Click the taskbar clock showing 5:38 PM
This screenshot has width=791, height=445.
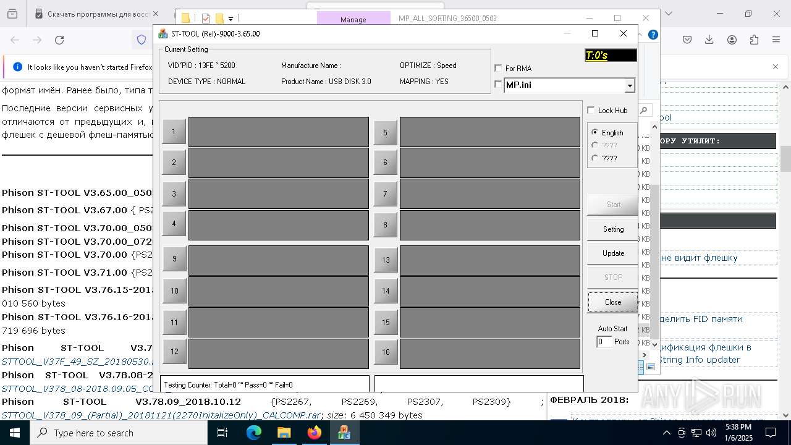pos(738,433)
